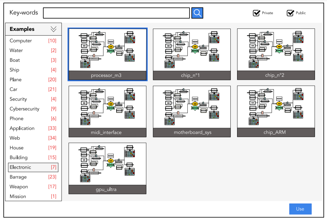Open the Mission category

pos(33,196)
